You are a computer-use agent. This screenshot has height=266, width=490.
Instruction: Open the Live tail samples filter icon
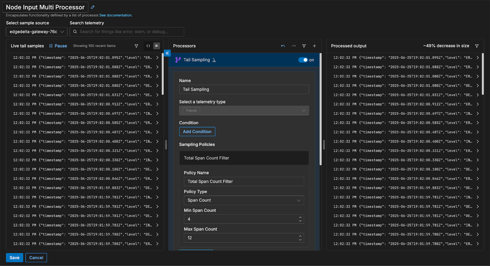[x=136, y=46]
